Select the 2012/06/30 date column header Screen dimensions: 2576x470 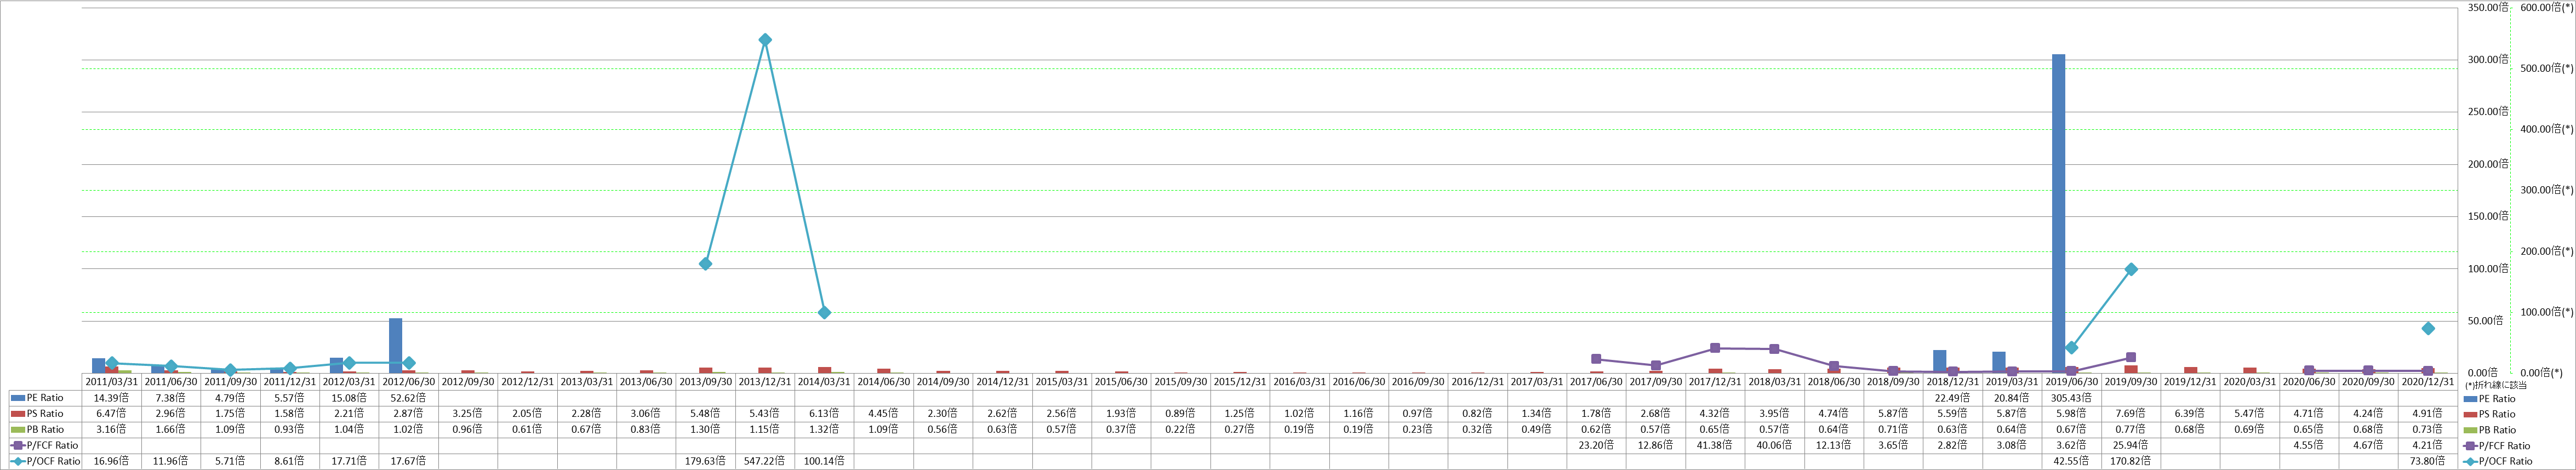(x=409, y=382)
